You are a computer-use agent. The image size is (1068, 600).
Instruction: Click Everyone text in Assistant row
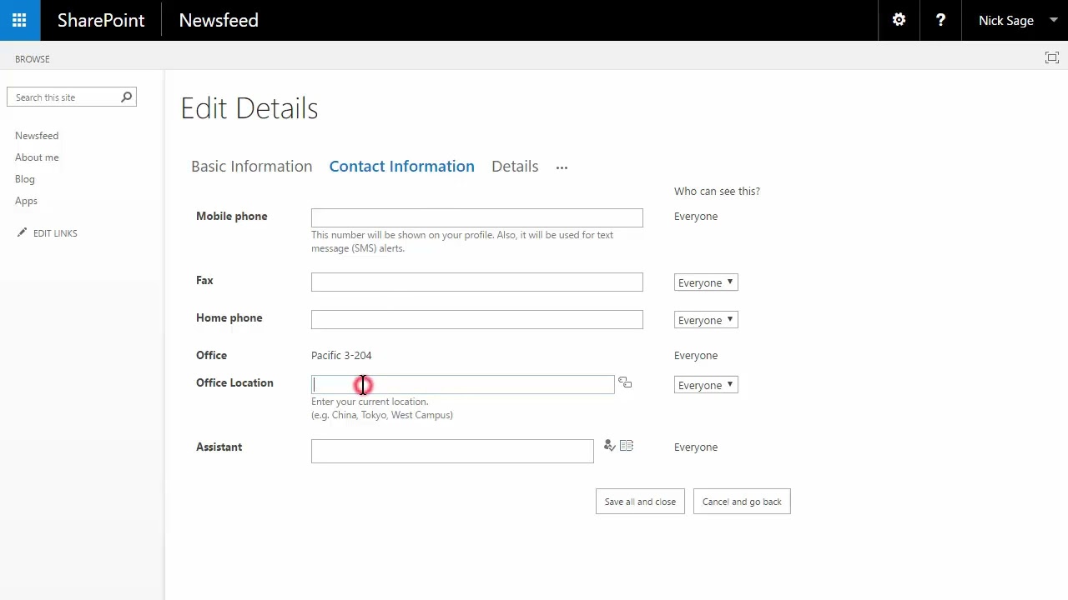click(x=696, y=447)
